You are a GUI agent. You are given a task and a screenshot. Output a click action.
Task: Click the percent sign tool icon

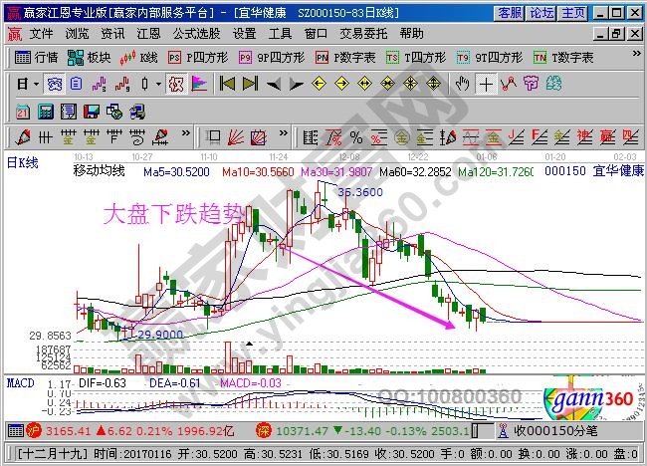point(356,137)
